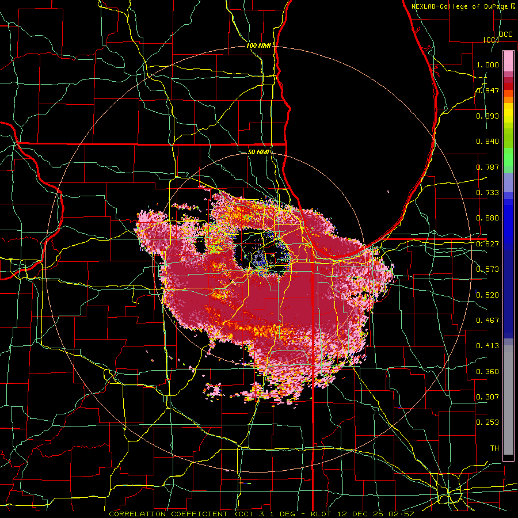The height and width of the screenshot is (518, 518).
Task: Click the 0.787 value on the scale
Action: pyautogui.click(x=487, y=167)
